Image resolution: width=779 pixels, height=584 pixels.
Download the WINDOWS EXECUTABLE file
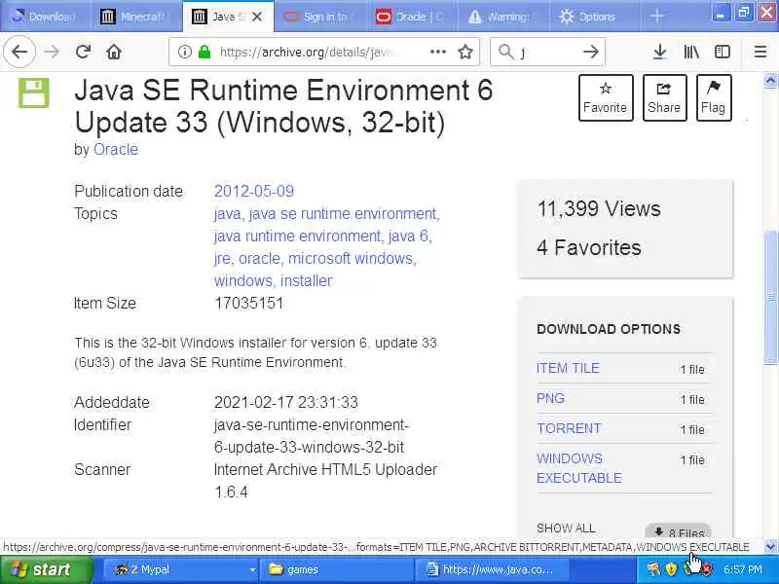pyautogui.click(x=579, y=468)
